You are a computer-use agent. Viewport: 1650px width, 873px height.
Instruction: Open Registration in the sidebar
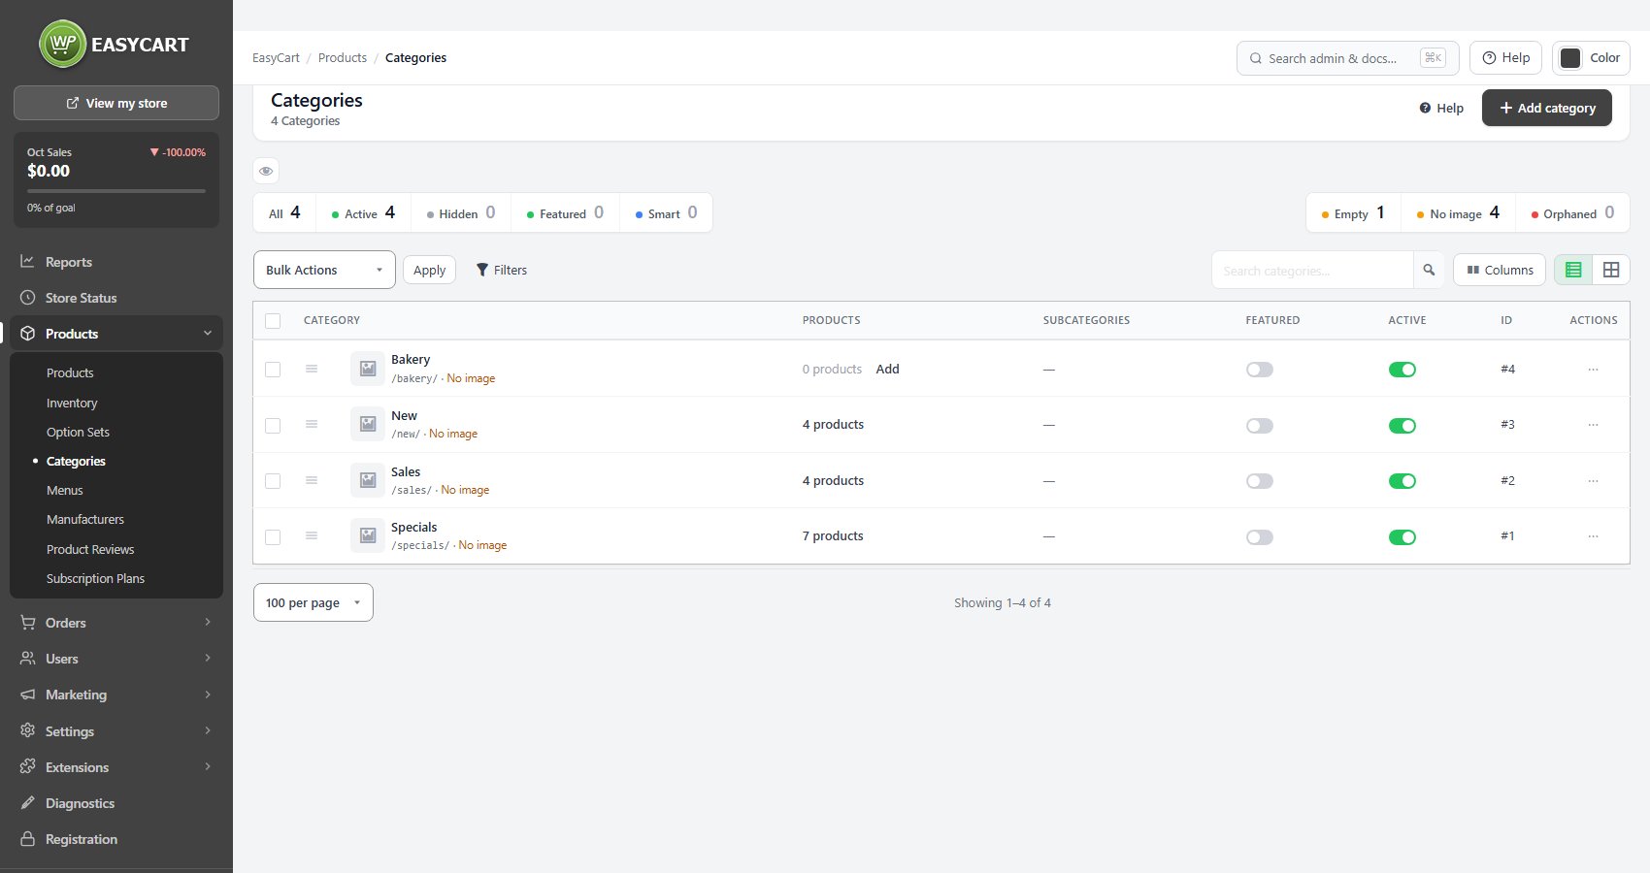click(x=116, y=839)
